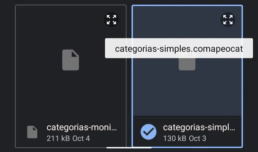The height and width of the screenshot is (152, 258).
Task: Expand preview of selected categorias-simpl file
Action: (x=228, y=19)
